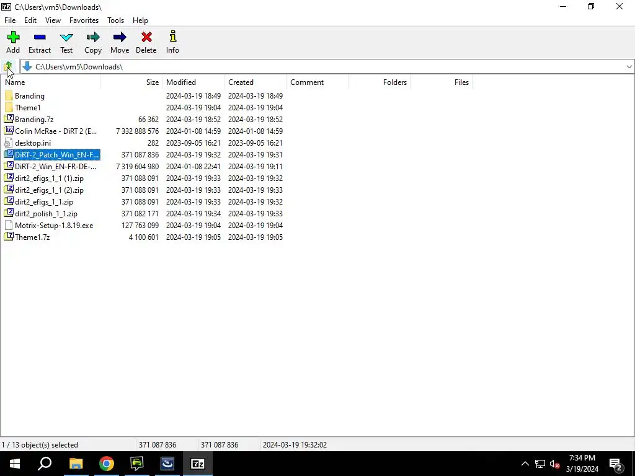Viewport: 635px width, 476px height.
Task: Click the Theme1.7z archive icon
Action: (x=9, y=237)
